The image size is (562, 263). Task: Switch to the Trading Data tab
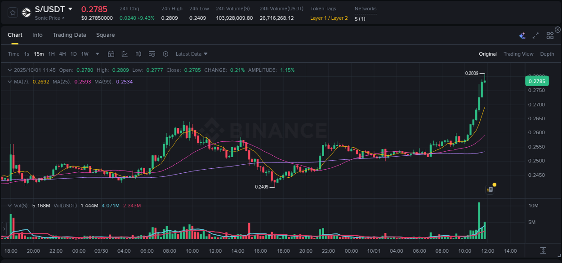[x=69, y=35]
